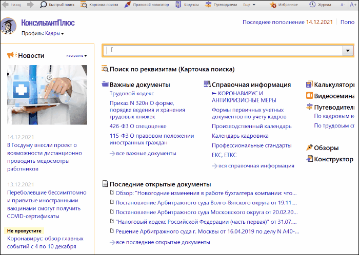Open Постановление Арбитражного суда Волго-Вятского округа
The height and width of the screenshot is (255, 359).
point(206,203)
